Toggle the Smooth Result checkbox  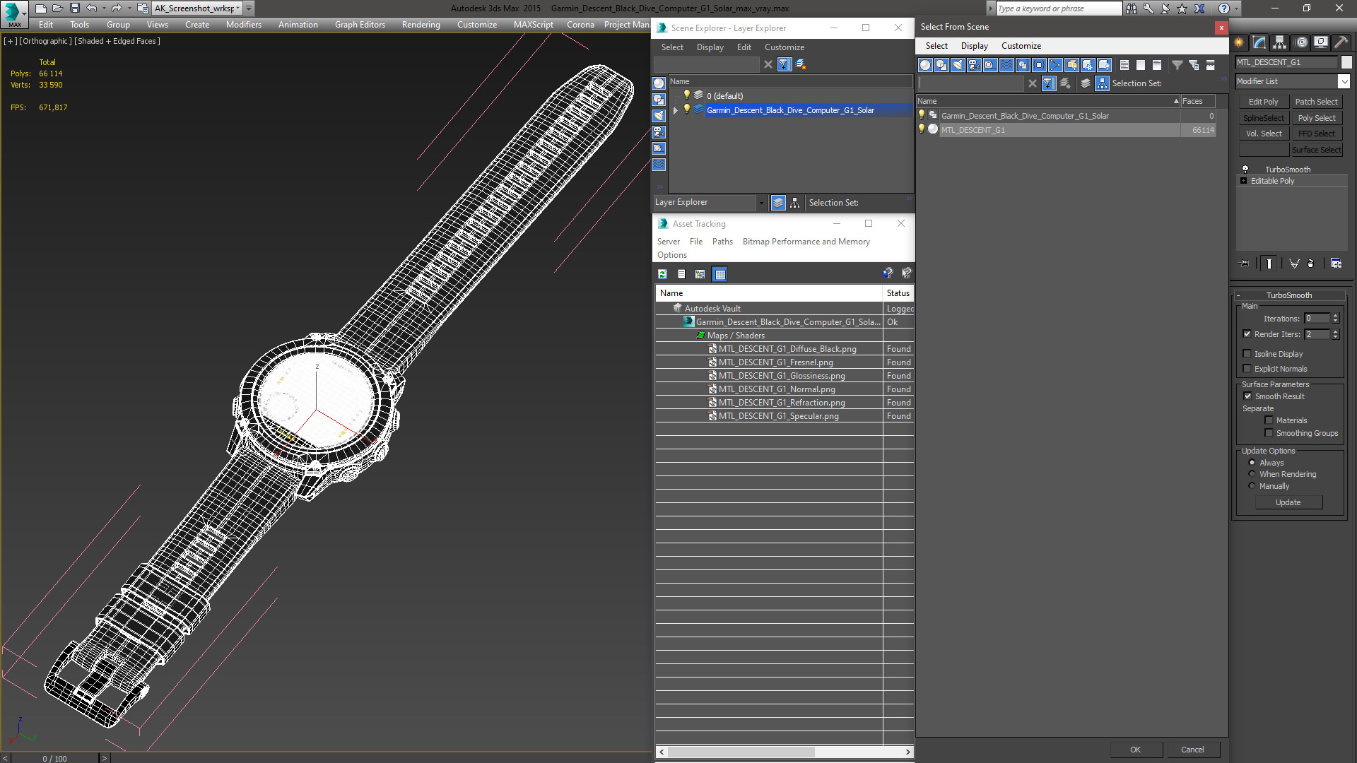pyautogui.click(x=1247, y=396)
